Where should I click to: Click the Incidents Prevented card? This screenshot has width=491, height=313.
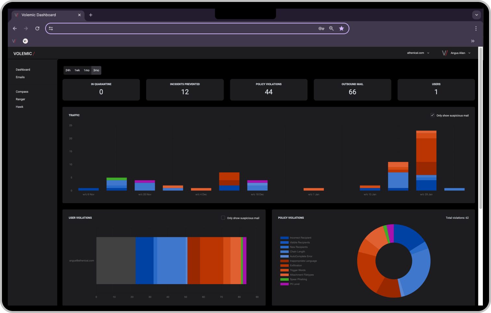[185, 90]
